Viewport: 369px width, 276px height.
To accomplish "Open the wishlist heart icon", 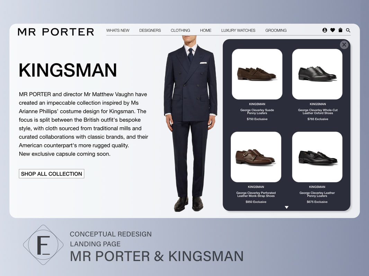I will click(333, 30).
